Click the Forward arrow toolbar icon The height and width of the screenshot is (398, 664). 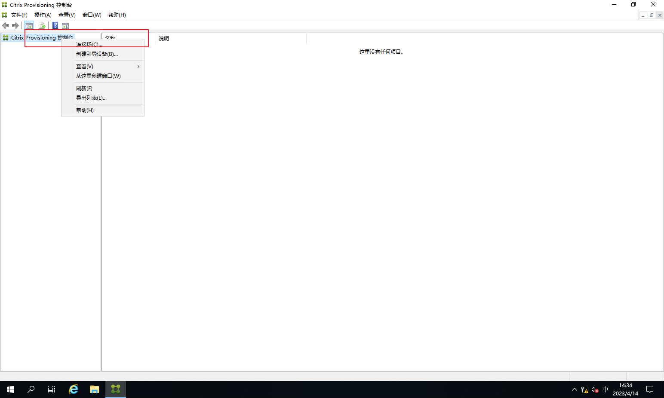(x=15, y=26)
